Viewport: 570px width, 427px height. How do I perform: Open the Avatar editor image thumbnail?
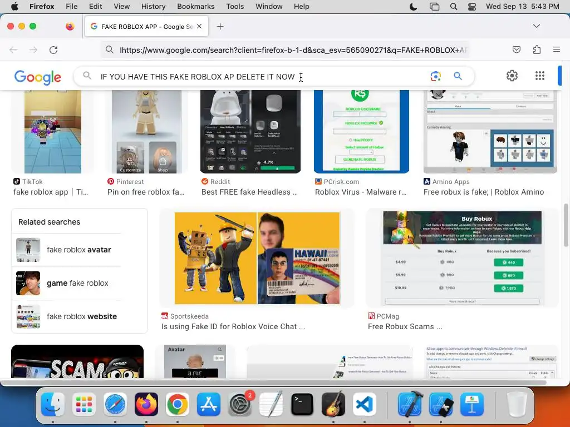tap(195, 361)
